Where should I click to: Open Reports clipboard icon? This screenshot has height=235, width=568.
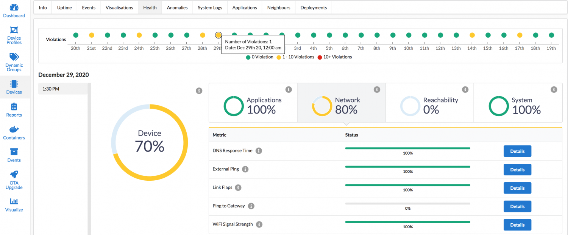(14, 107)
